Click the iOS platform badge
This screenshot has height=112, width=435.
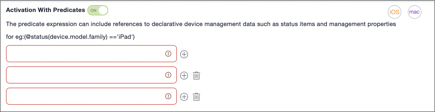pos(394,12)
